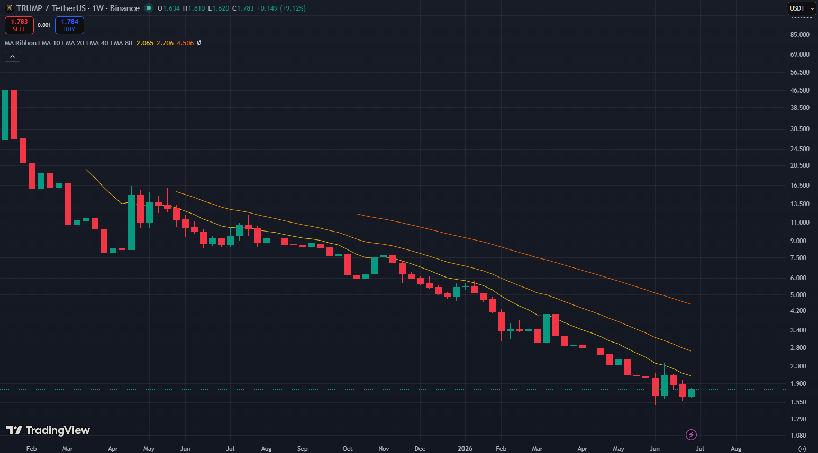Click the 1.550 price scale label
Image resolution: width=818 pixels, height=453 pixels.
click(798, 402)
